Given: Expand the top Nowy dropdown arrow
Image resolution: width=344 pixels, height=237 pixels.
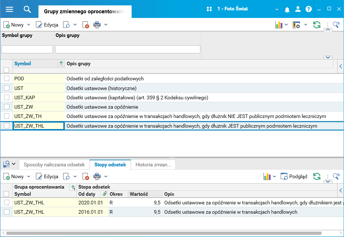Looking at the screenshot, I should tap(29, 25).
